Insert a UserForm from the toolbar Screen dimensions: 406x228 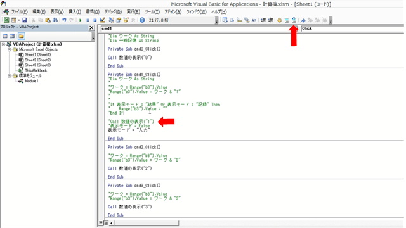click(x=13, y=20)
